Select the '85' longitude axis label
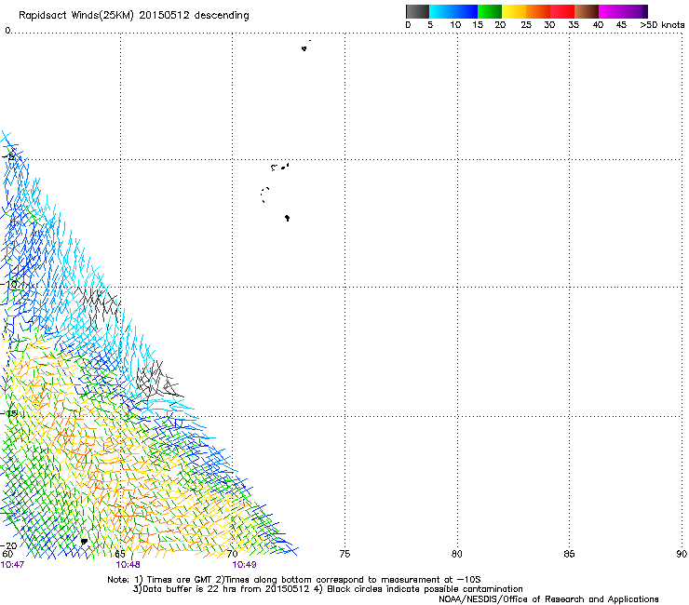This screenshot has height=605, width=689. tap(569, 554)
